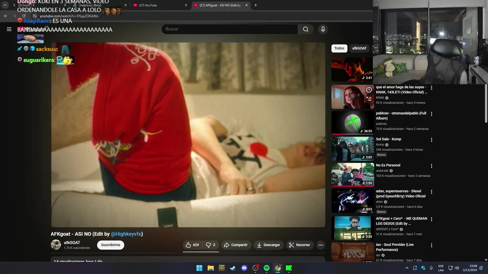
Task: Open a new browser tab
Action: pos(255,5)
